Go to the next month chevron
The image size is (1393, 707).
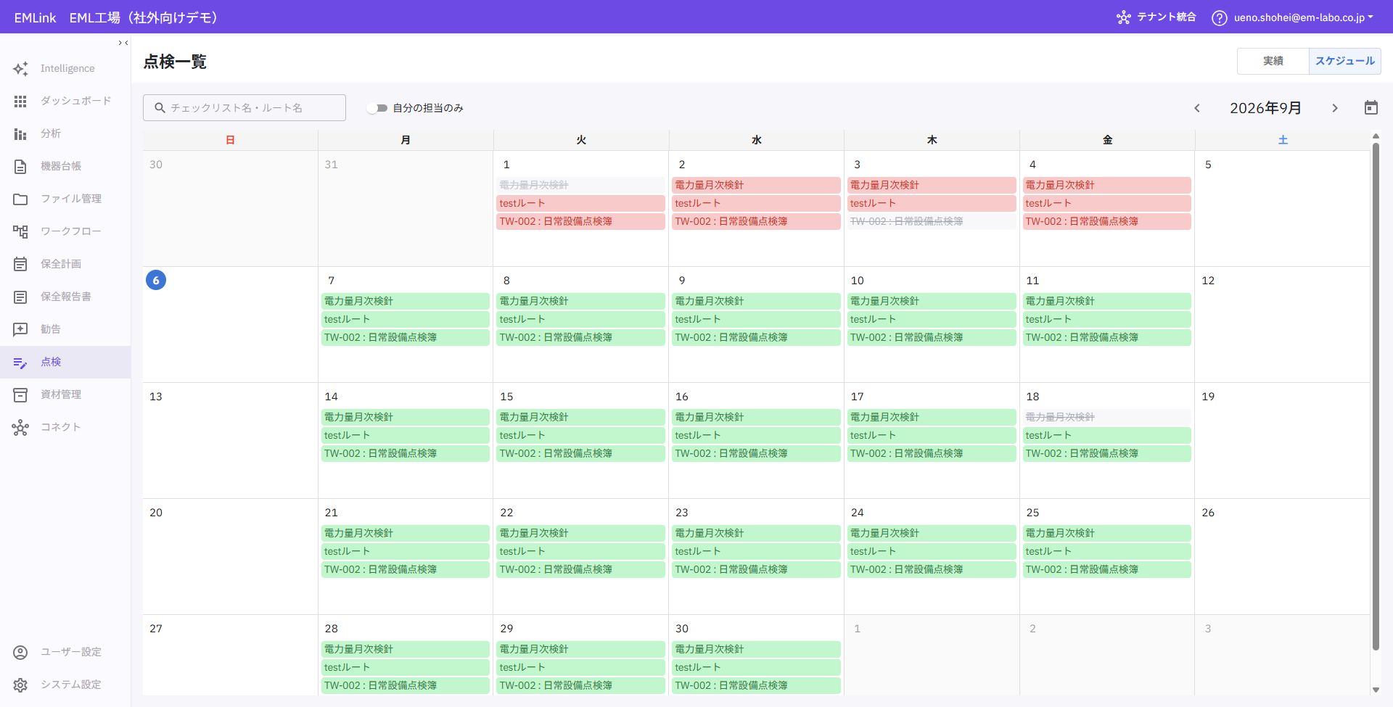coord(1334,108)
